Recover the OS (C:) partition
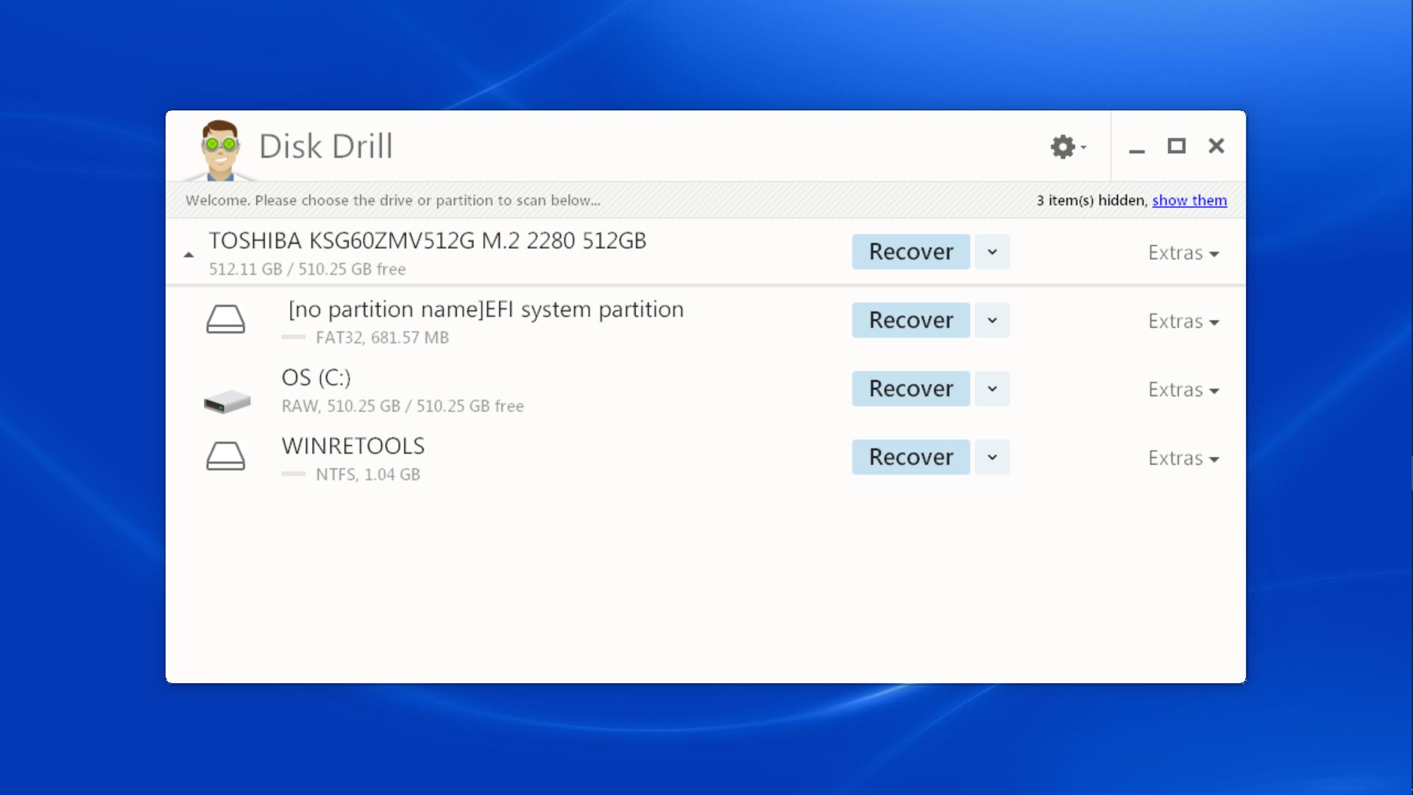Image resolution: width=1413 pixels, height=795 pixels. pos(911,389)
